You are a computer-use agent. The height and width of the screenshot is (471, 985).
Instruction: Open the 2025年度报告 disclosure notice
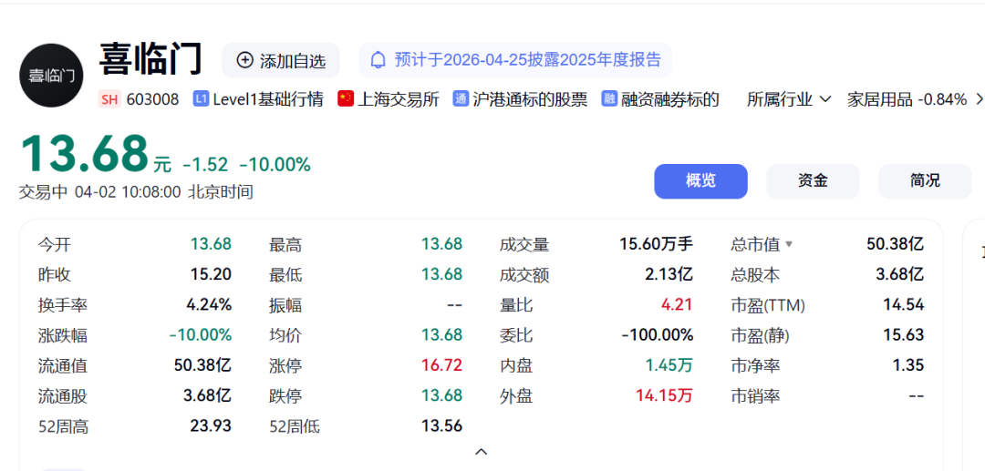point(527,60)
